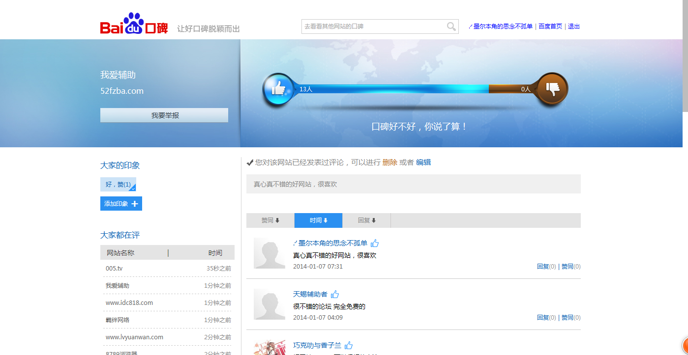Click timestamp 2014-01-07 04:09
This screenshot has width=688, height=355.
[318, 318]
